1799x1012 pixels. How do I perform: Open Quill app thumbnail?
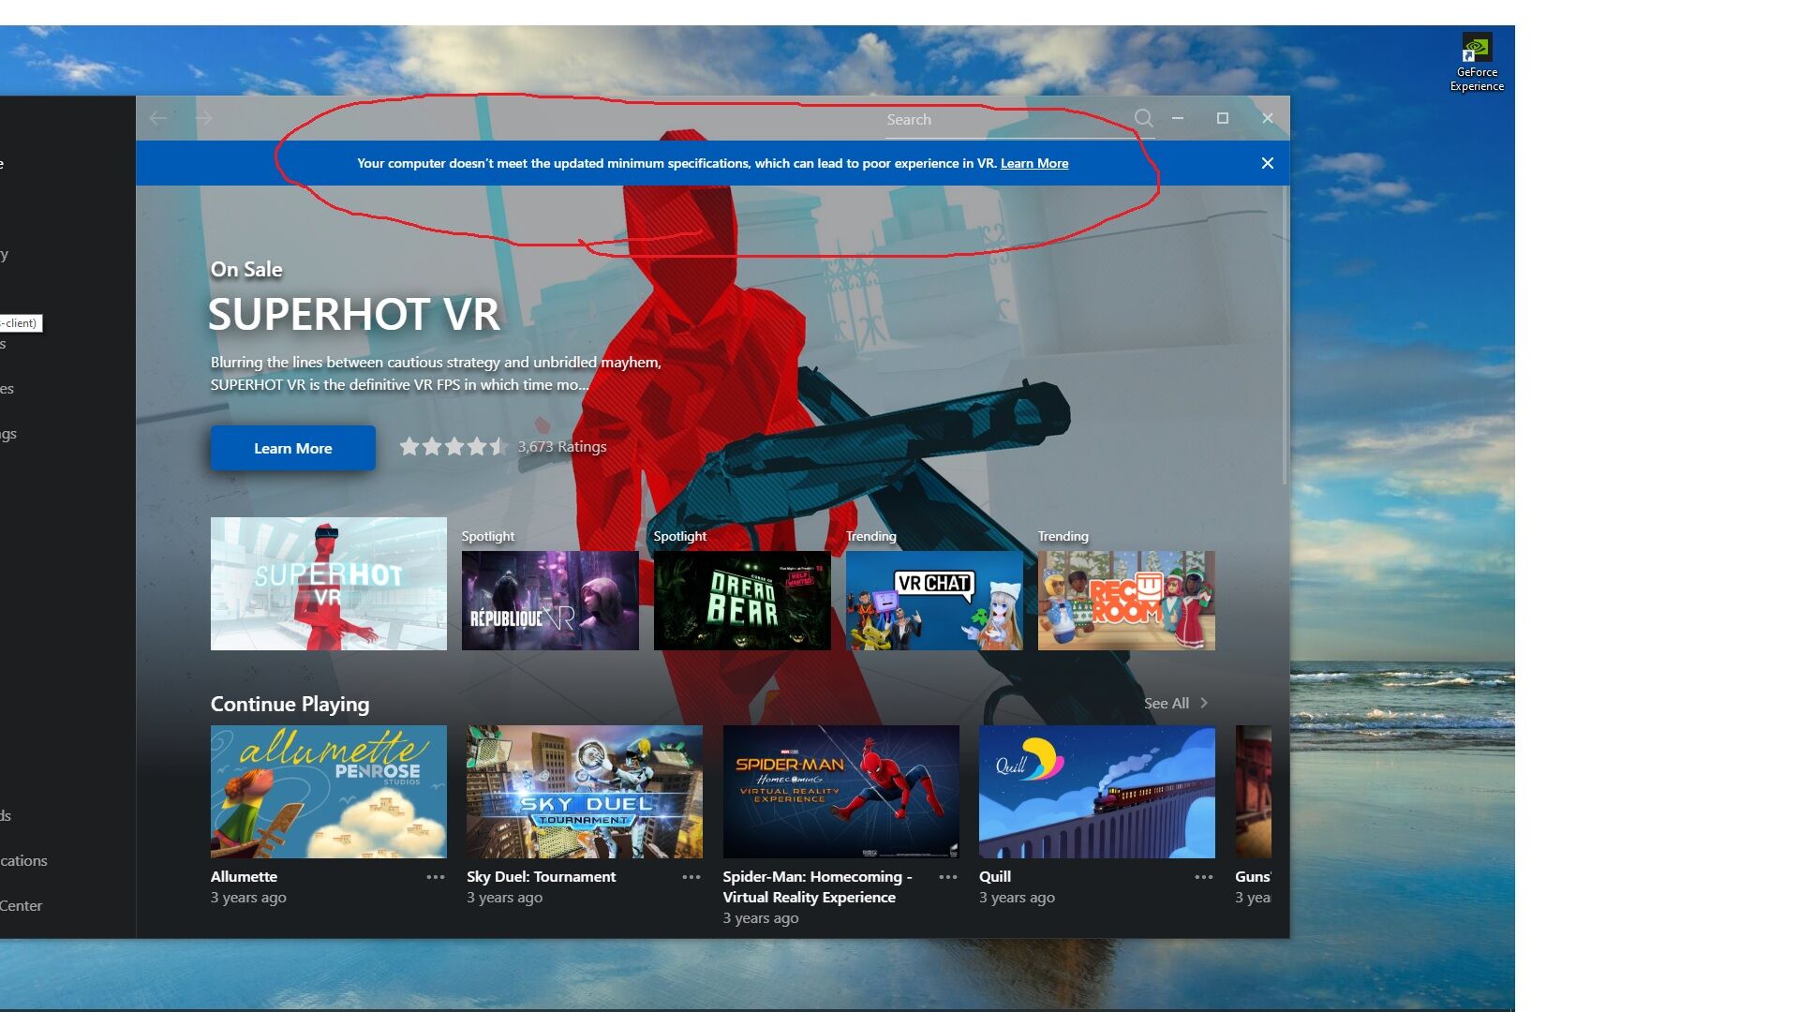[1097, 792]
